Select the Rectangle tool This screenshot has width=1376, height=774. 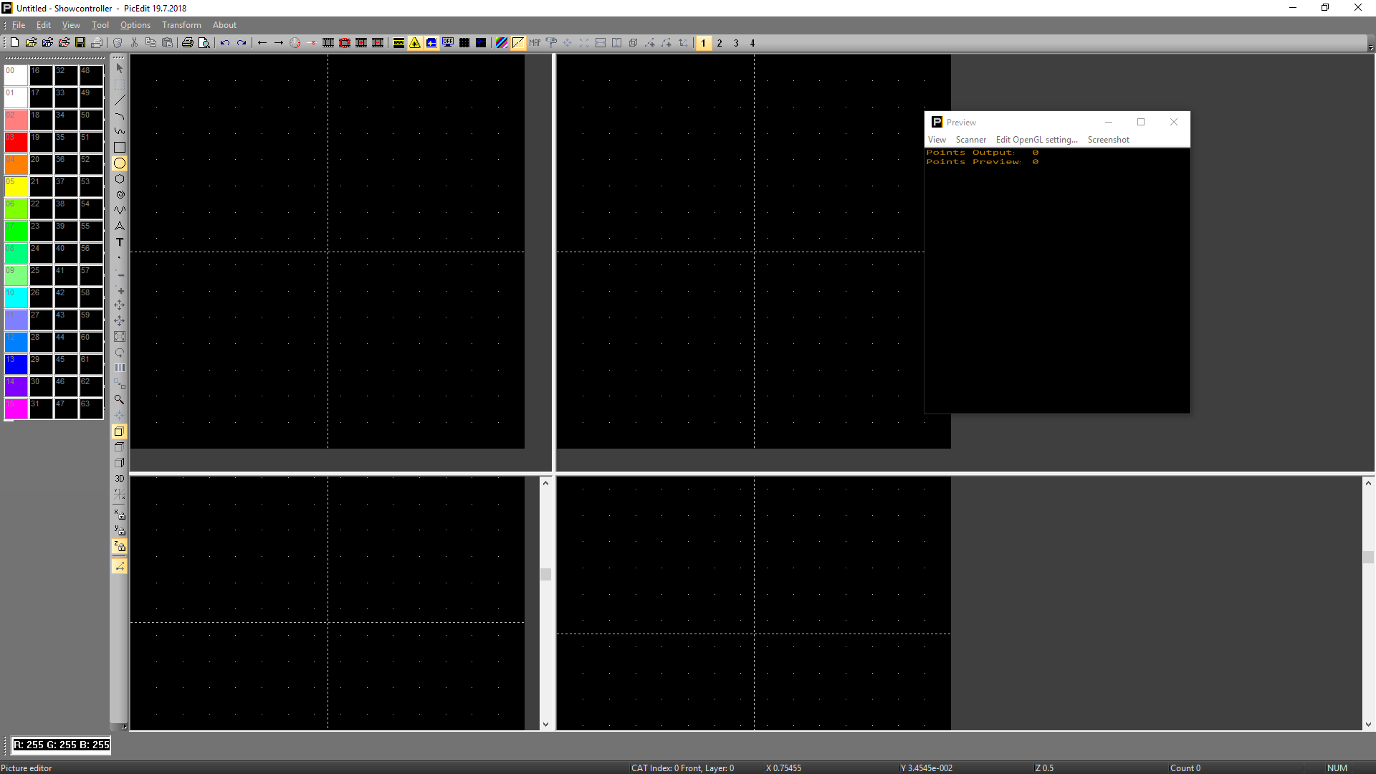tap(120, 147)
